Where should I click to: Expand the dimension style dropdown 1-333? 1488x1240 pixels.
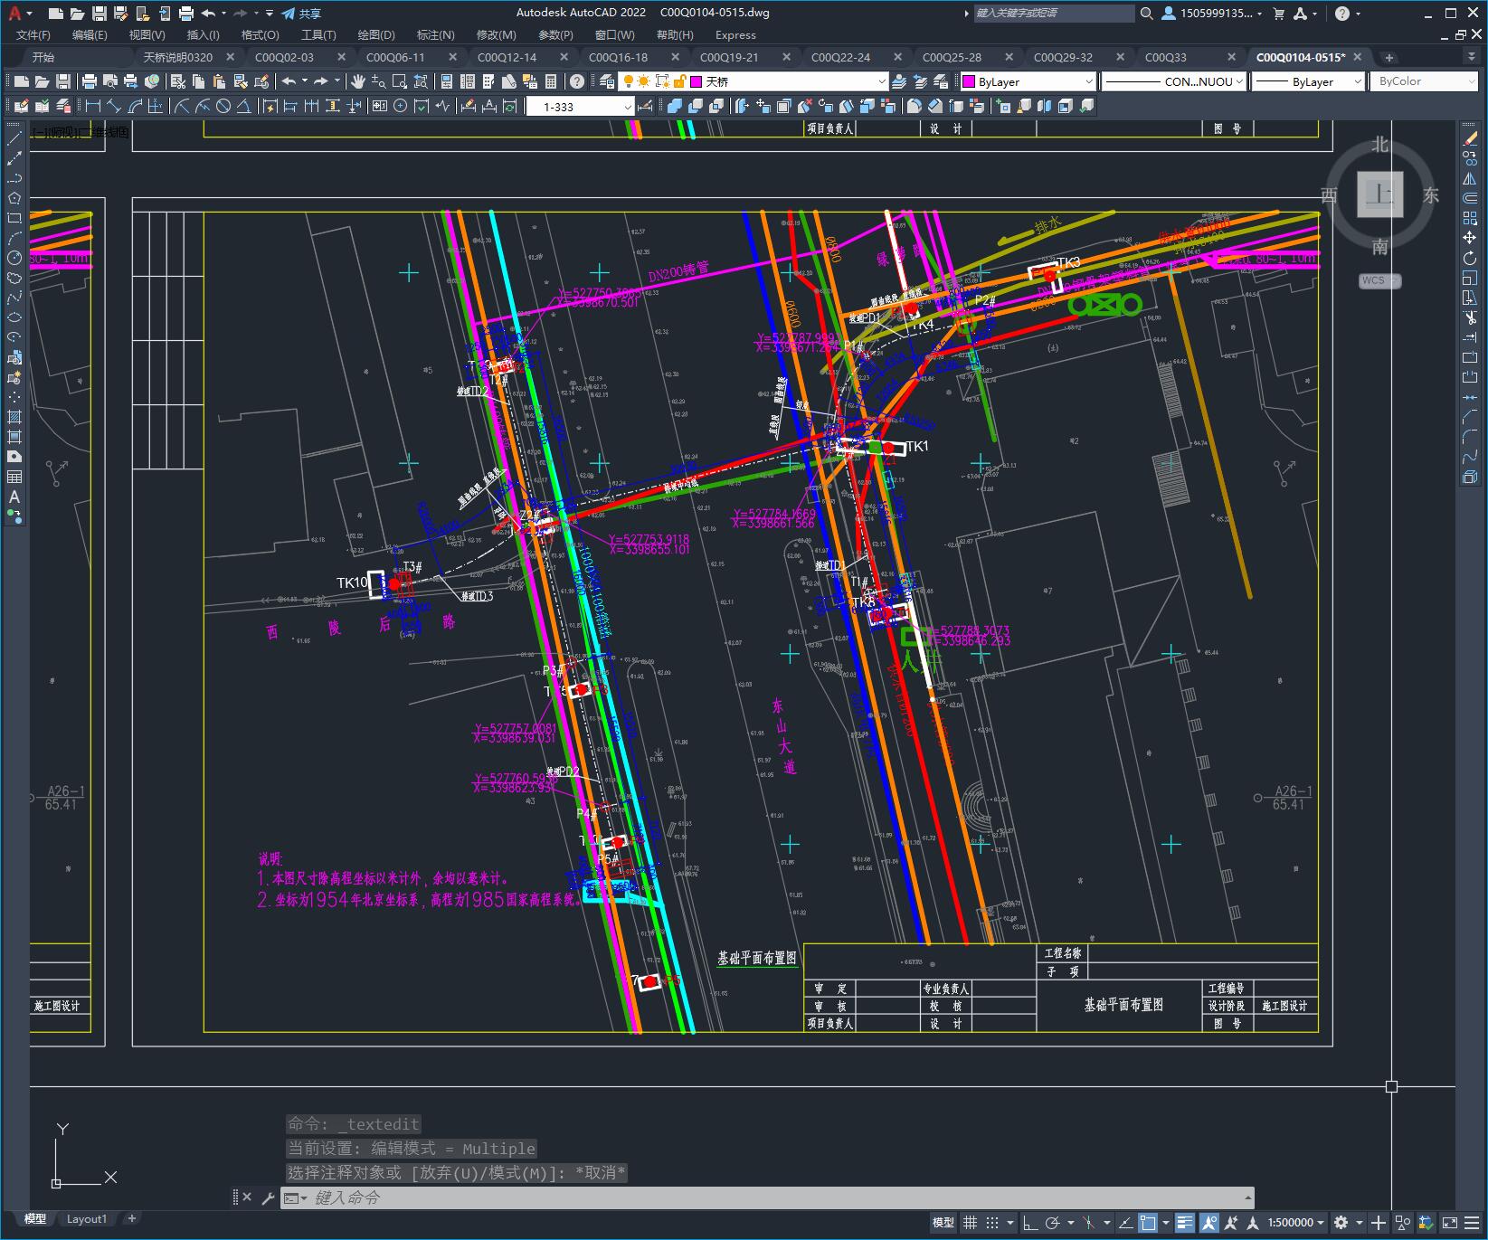[627, 107]
